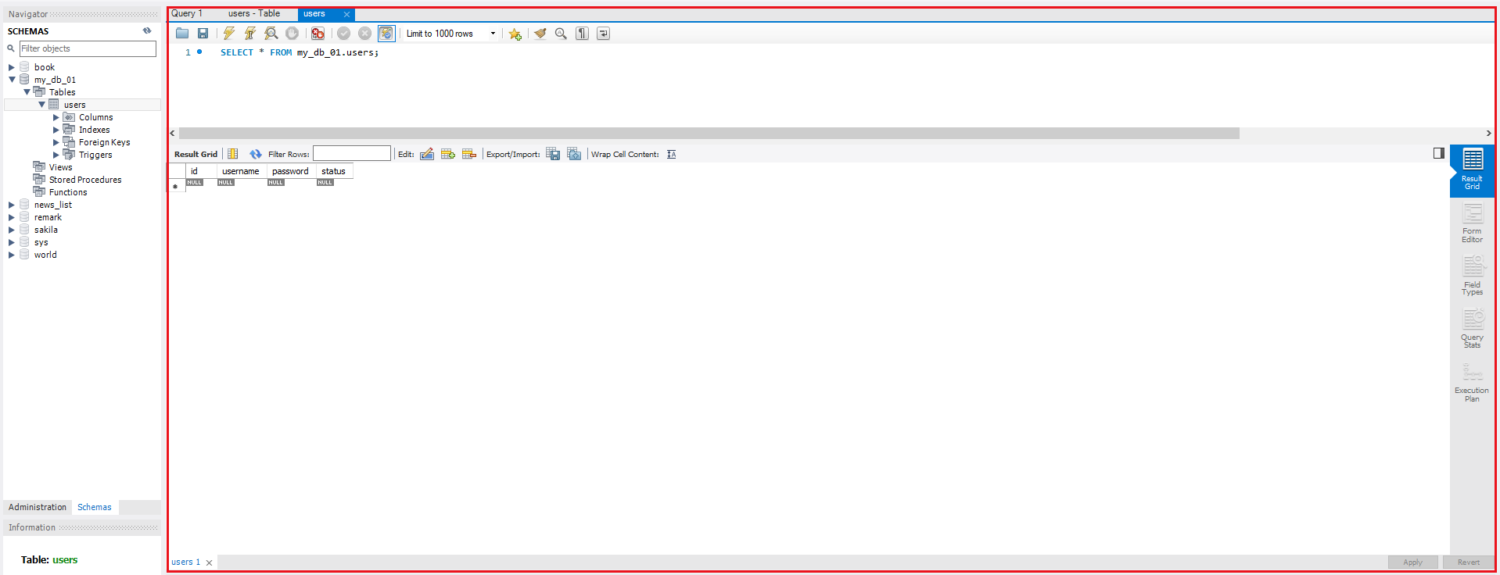Close the active users query tab
Screen dimensions: 1500x575
pos(346,14)
